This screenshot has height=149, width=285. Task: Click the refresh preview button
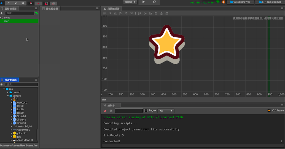point(154,2)
